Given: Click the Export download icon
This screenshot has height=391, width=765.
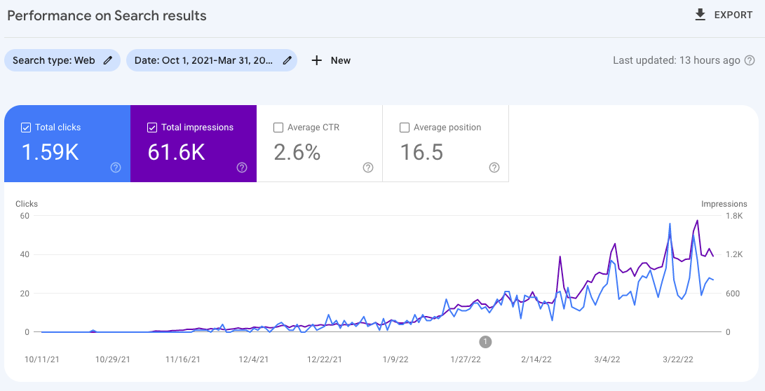Looking at the screenshot, I should (700, 15).
